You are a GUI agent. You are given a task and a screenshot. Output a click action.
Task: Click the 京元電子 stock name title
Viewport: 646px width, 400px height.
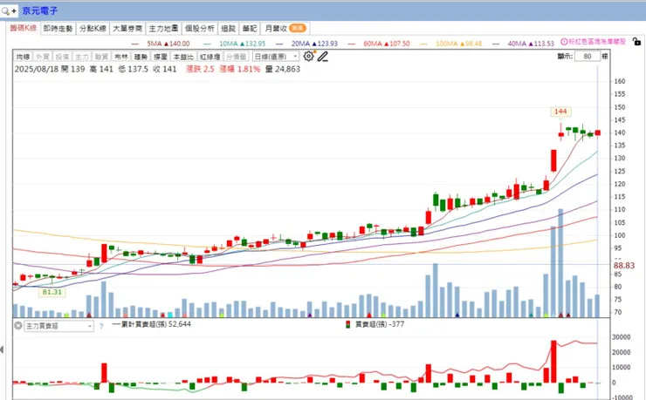[40, 10]
